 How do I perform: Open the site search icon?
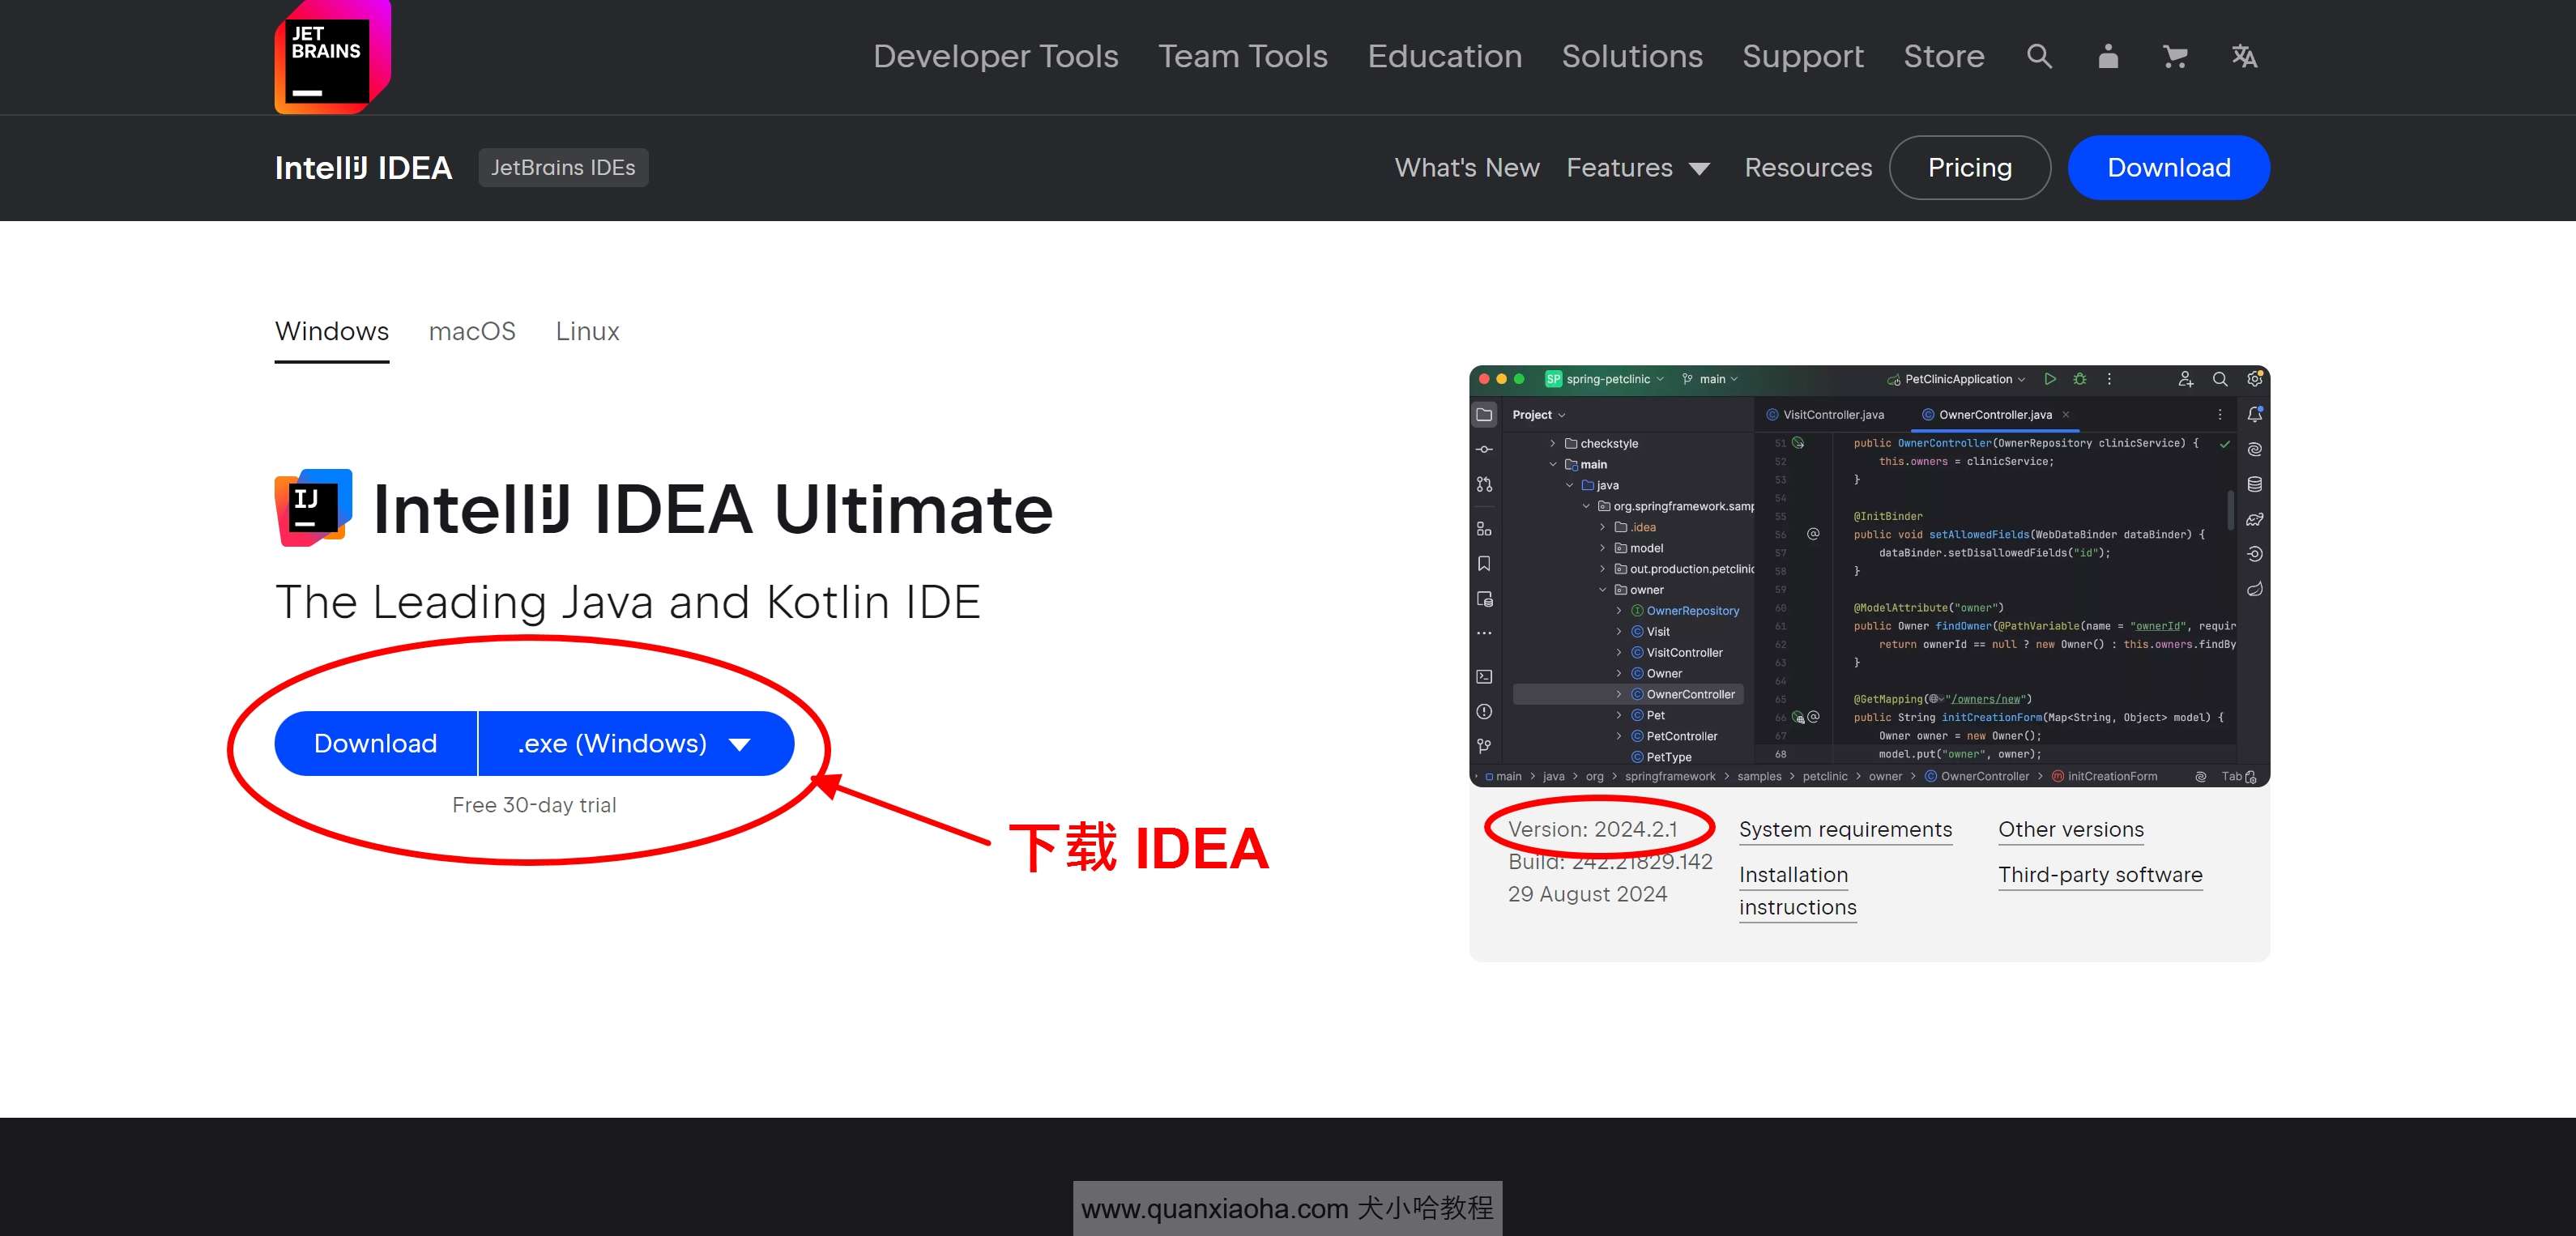coord(2039,56)
